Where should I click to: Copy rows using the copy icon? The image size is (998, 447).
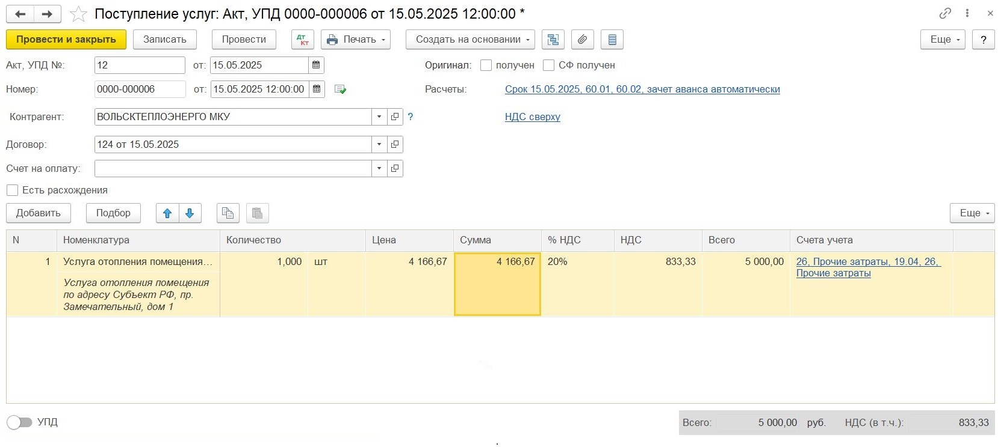tap(228, 213)
